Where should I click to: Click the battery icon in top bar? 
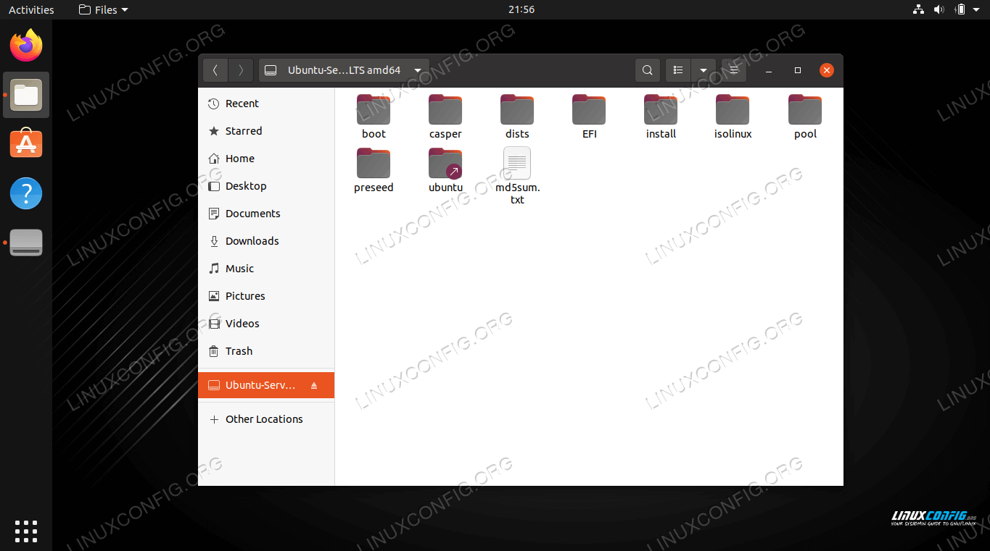click(960, 9)
